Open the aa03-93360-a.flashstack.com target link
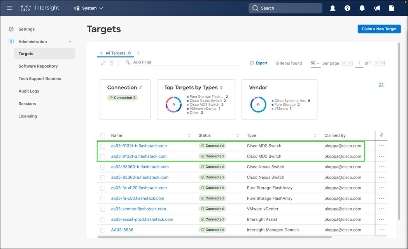 click(x=140, y=177)
